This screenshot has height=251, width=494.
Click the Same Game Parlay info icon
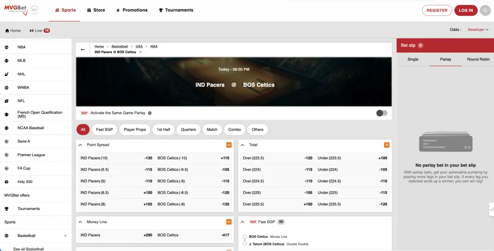(150, 113)
